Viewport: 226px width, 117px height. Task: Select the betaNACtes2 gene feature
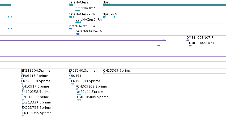[x=71, y=5]
